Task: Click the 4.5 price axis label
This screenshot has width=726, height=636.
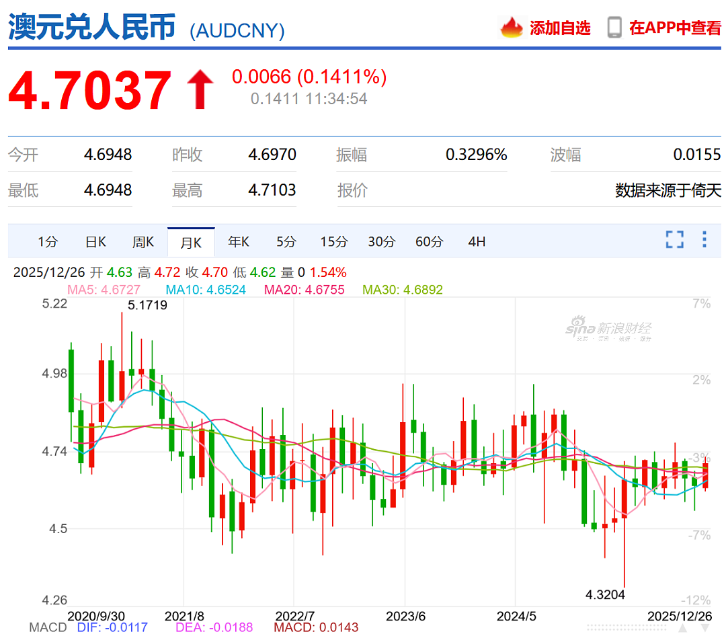Action: tap(58, 529)
